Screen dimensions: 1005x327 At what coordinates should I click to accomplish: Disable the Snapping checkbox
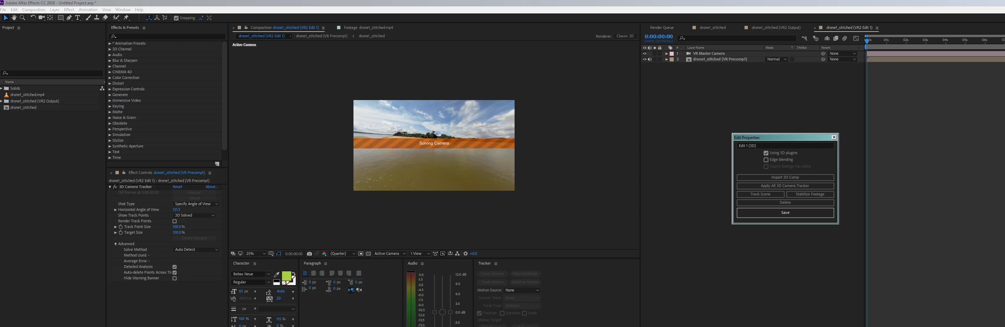tap(176, 18)
